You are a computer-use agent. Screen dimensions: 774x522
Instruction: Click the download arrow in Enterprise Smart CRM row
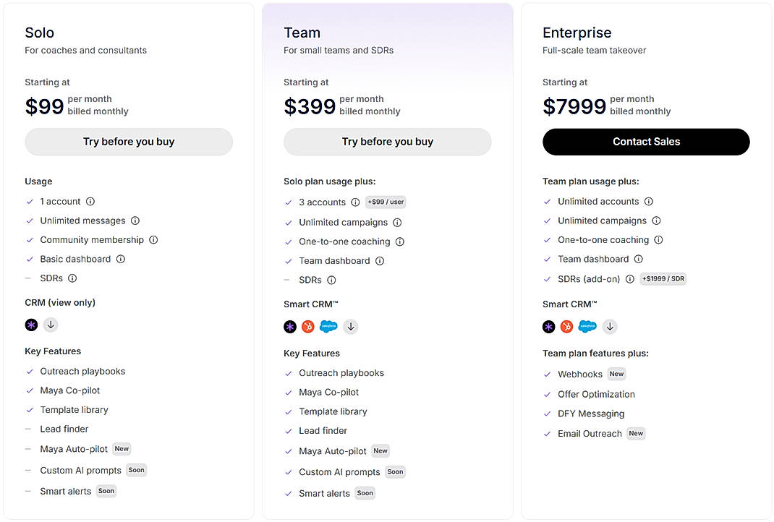(x=609, y=327)
